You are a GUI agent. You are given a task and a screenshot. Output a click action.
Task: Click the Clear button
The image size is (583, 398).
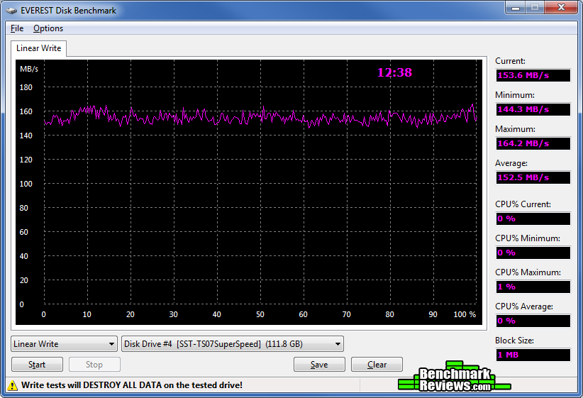377,365
